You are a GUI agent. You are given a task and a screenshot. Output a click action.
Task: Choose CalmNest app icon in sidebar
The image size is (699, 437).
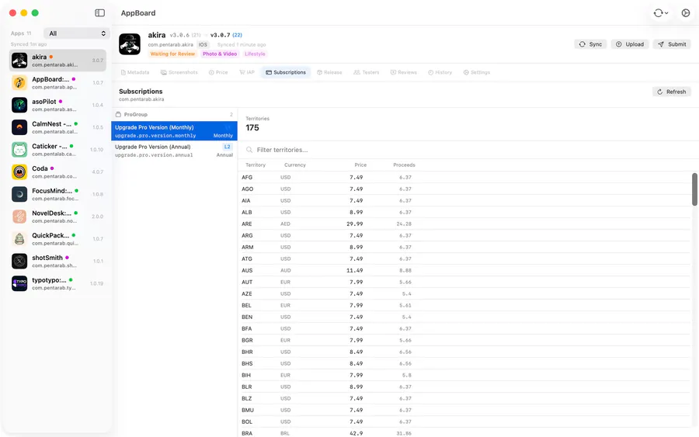(x=19, y=127)
